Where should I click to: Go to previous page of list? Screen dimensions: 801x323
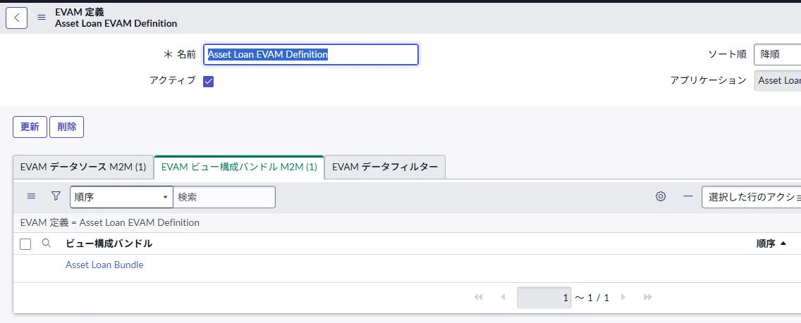pos(503,298)
